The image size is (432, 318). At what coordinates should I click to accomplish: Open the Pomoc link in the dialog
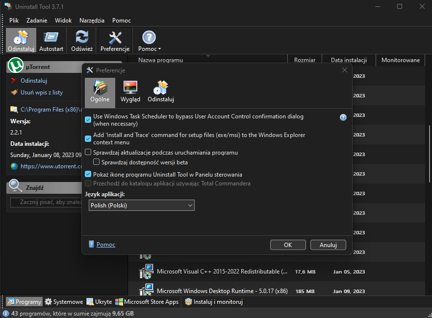pyautogui.click(x=106, y=244)
